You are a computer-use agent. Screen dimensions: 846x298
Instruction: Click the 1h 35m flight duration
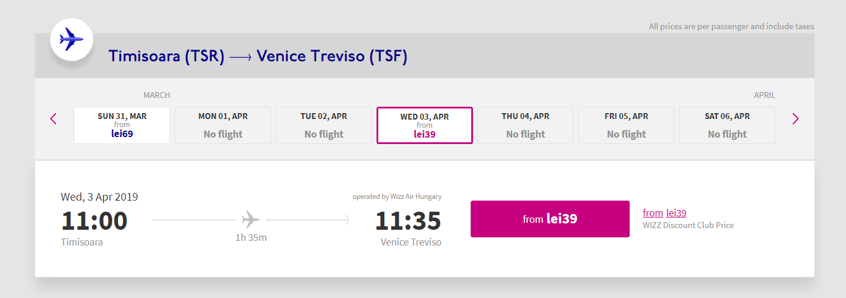251,237
